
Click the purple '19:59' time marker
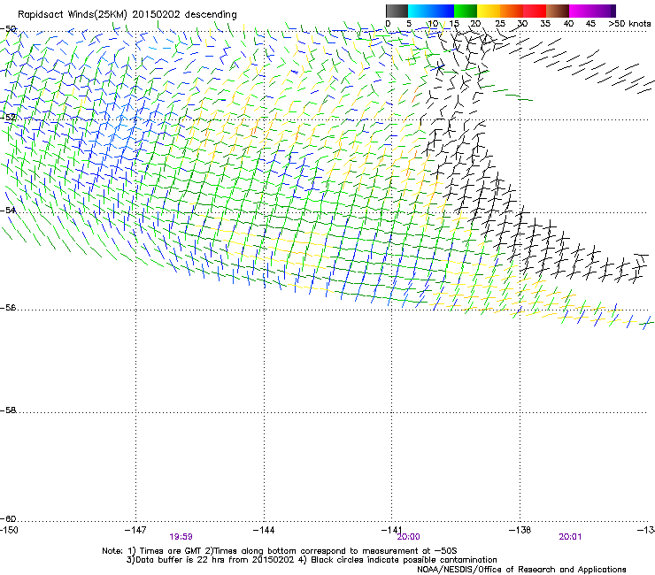[x=181, y=537]
